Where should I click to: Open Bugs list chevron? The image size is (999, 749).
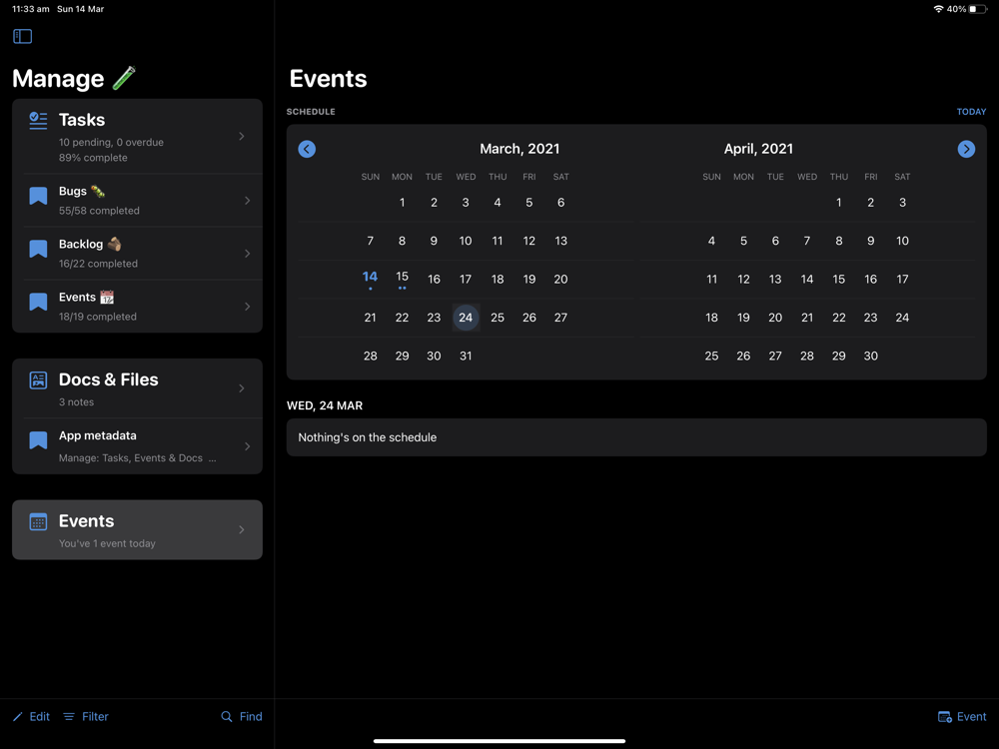247,201
